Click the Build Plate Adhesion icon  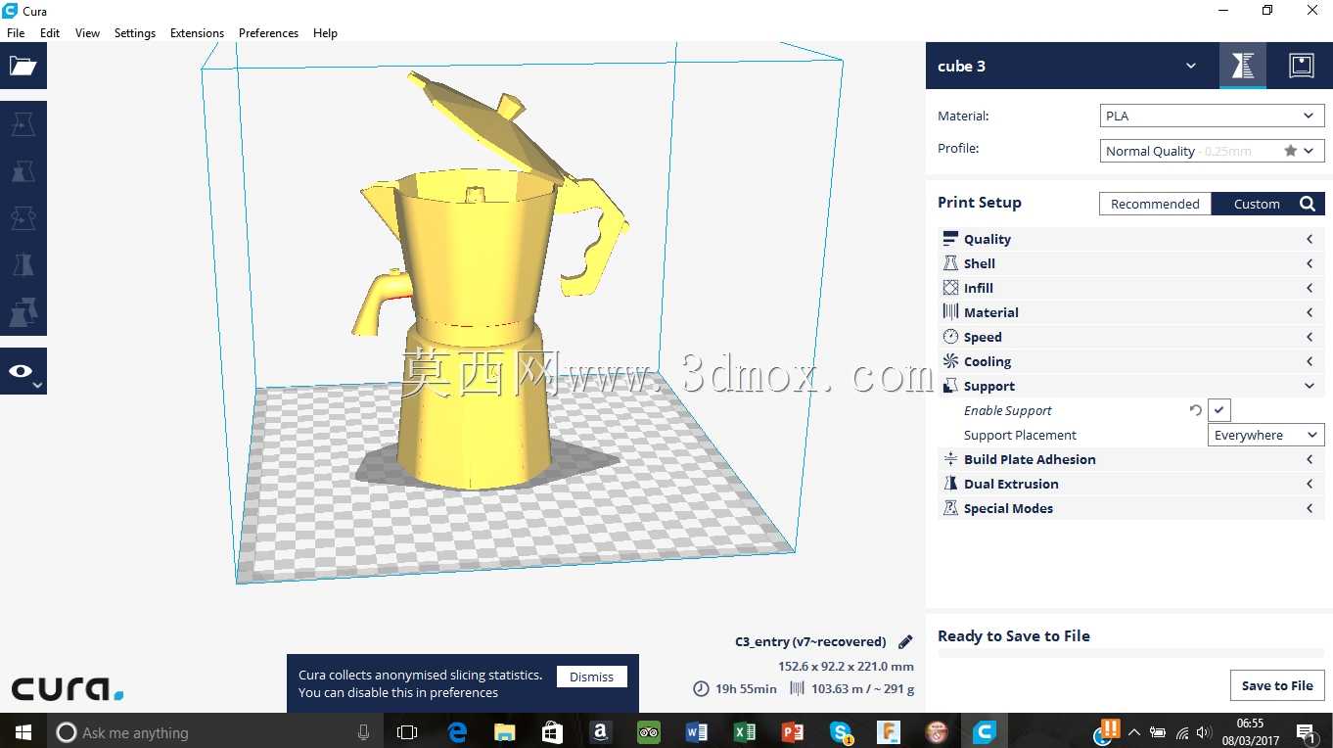[x=950, y=459]
